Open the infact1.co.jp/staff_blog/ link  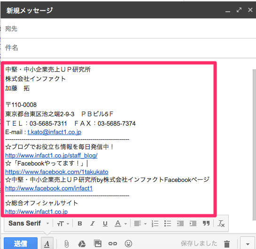click(51, 156)
